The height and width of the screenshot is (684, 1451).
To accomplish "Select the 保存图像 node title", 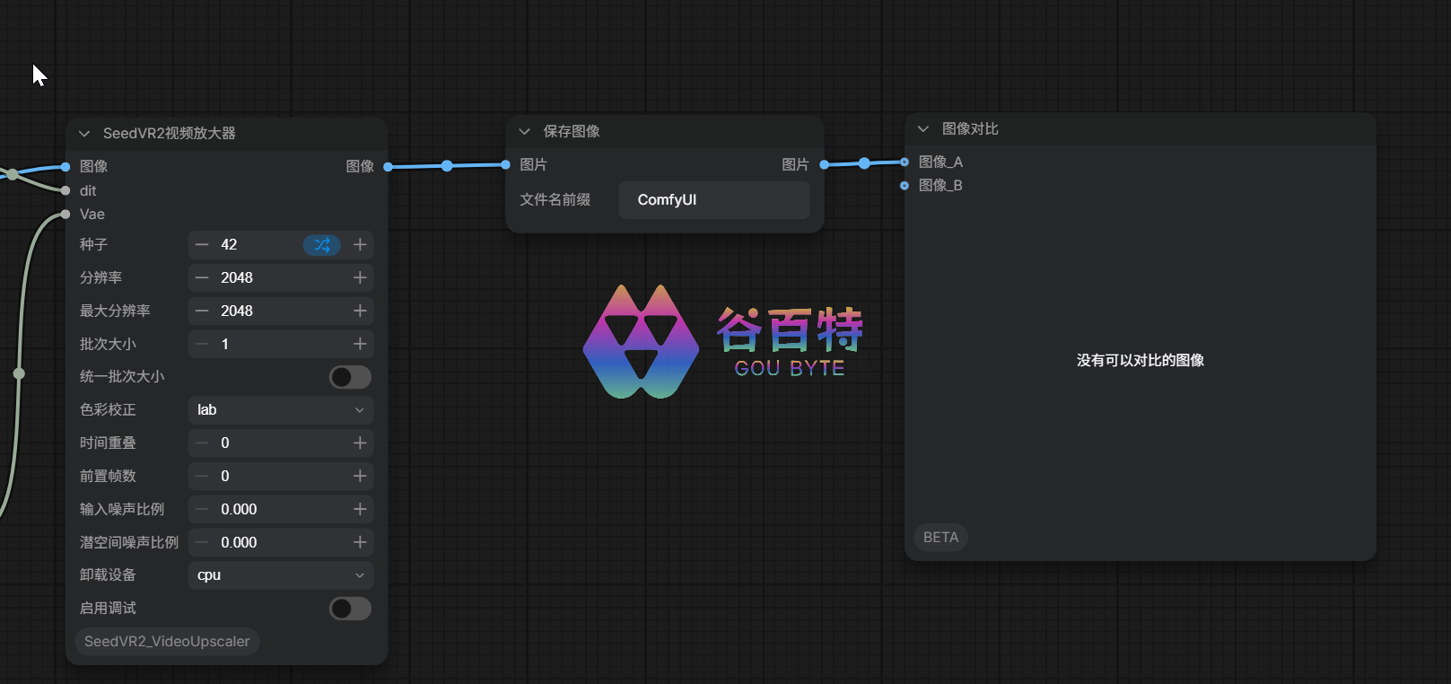I will pyautogui.click(x=572, y=132).
